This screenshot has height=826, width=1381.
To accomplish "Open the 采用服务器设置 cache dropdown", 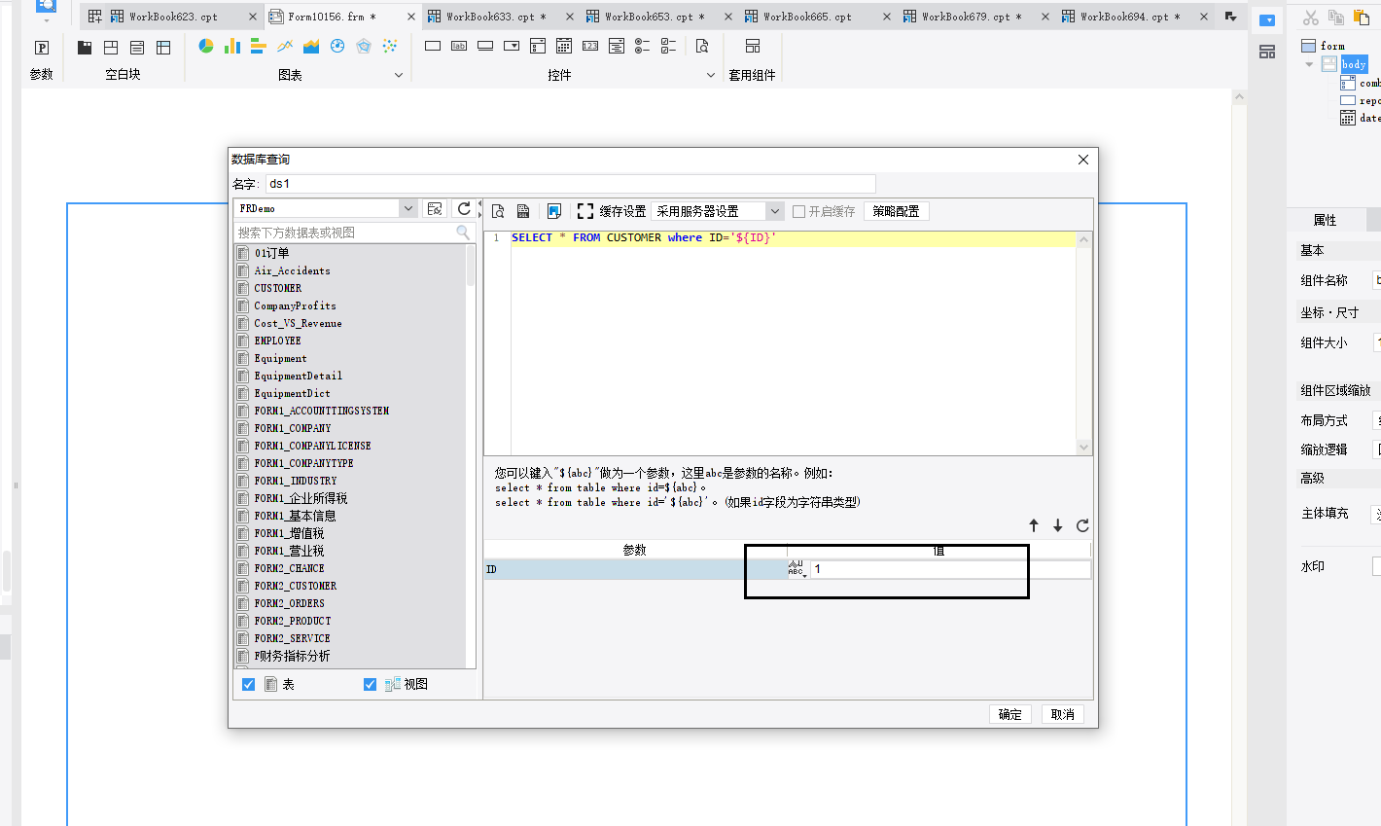I will click(775, 211).
